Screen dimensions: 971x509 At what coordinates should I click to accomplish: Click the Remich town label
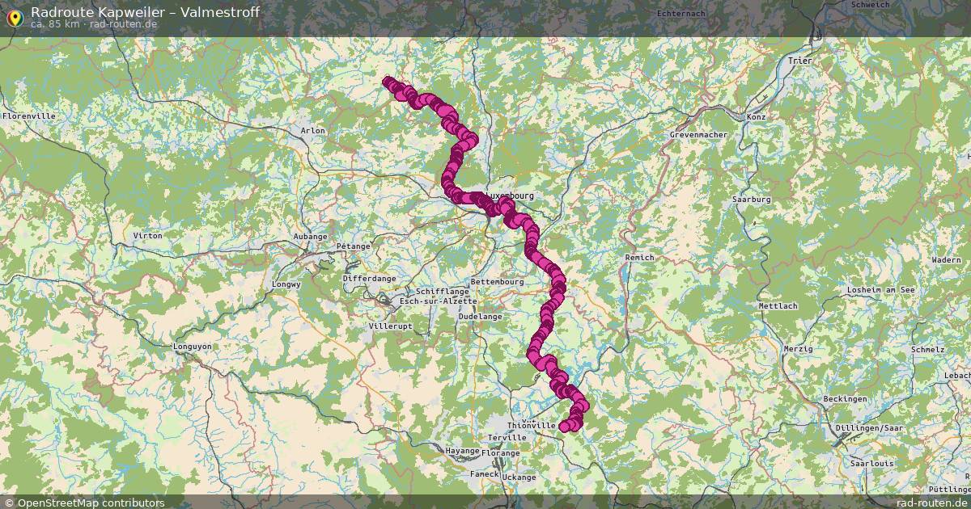(x=638, y=257)
